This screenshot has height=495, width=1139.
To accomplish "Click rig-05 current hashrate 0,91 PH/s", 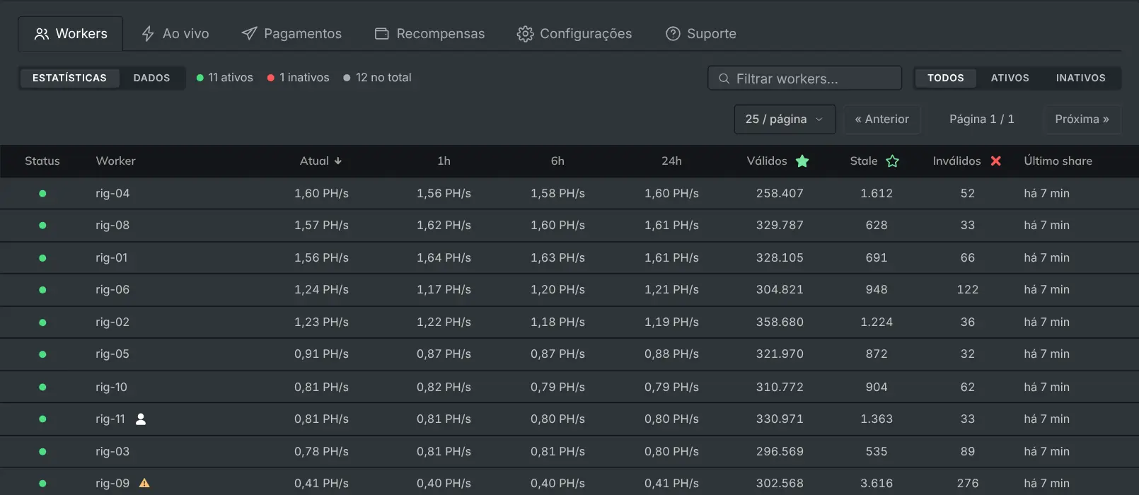I will (x=321, y=354).
